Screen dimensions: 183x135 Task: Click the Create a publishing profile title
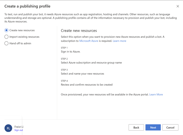pos(27,6)
